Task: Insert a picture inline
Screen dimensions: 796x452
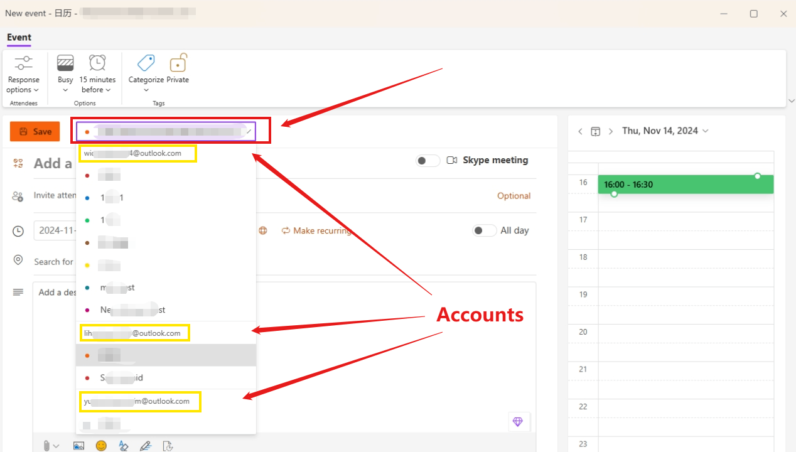Action: (78, 446)
